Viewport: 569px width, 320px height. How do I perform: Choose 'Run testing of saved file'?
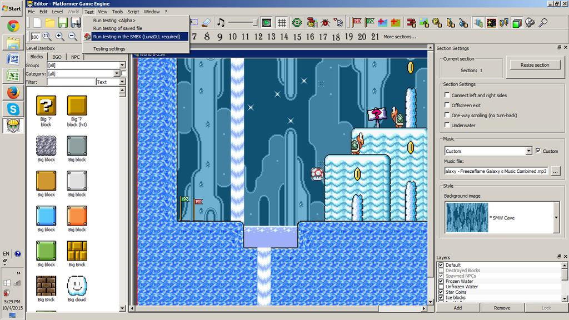pos(118,28)
